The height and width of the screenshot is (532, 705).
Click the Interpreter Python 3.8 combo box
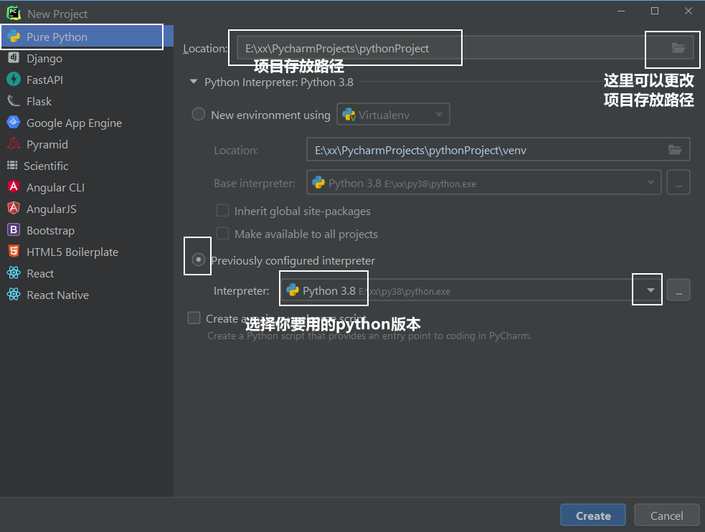[471, 290]
